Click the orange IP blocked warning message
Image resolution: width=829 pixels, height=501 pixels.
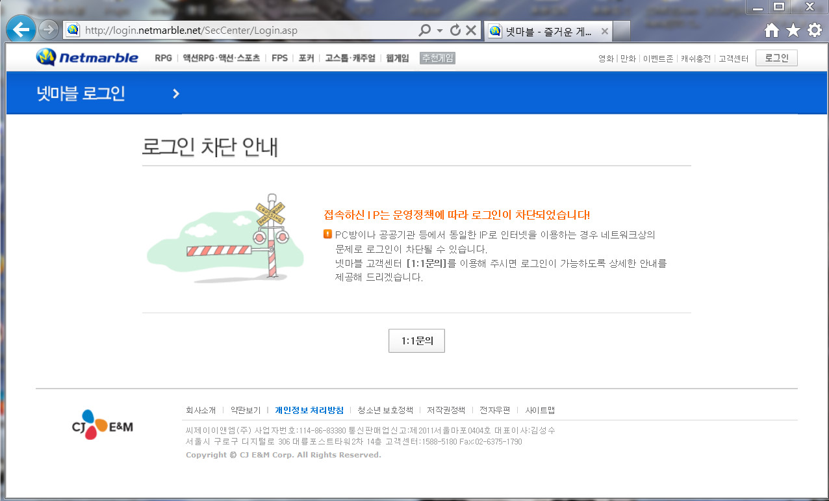click(457, 215)
